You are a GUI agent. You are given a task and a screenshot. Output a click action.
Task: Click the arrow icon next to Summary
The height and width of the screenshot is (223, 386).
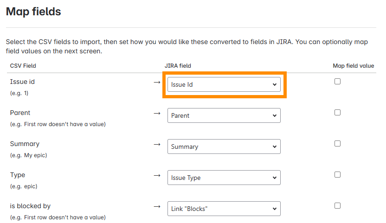click(157, 144)
